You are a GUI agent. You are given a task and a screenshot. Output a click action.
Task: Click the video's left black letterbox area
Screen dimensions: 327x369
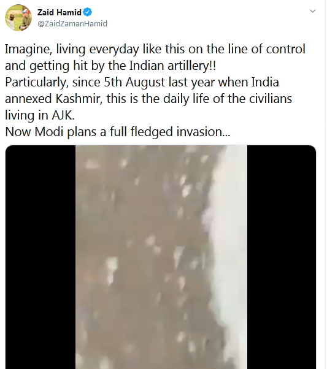[x=40, y=257]
